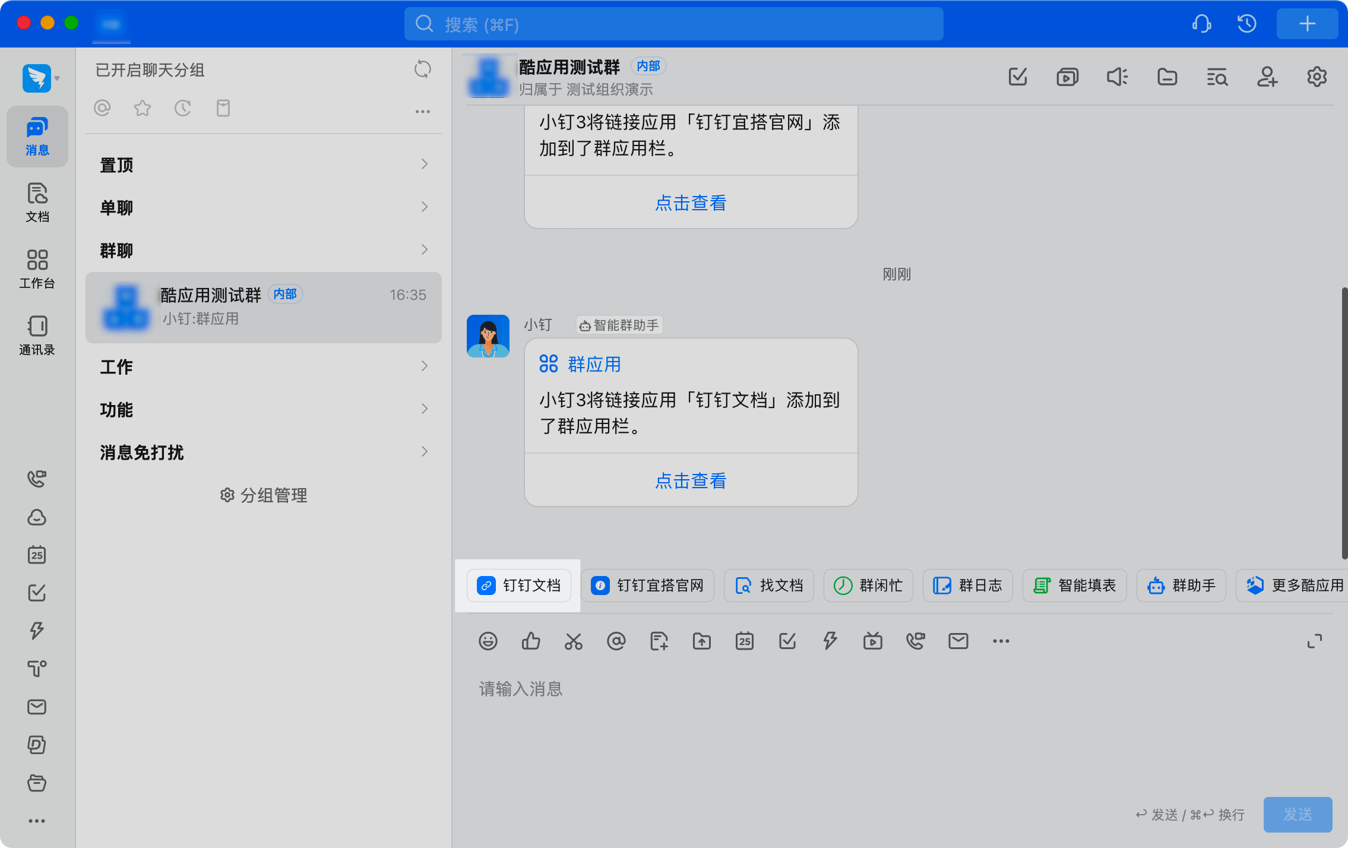Screen dimensions: 1348x848
Task: Click the scissors screenshot icon
Action: pos(574,641)
